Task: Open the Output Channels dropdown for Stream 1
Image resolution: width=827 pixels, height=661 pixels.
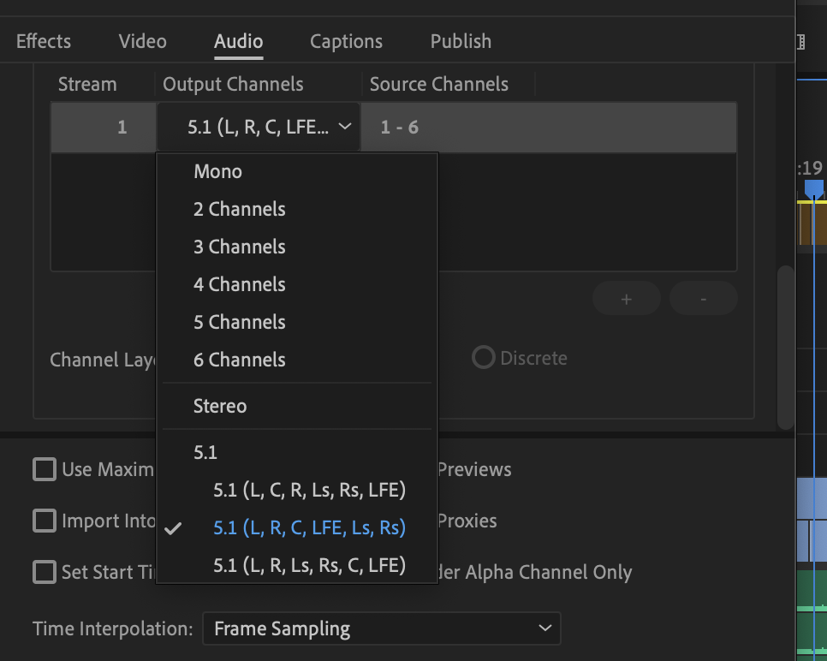Action: [259, 126]
